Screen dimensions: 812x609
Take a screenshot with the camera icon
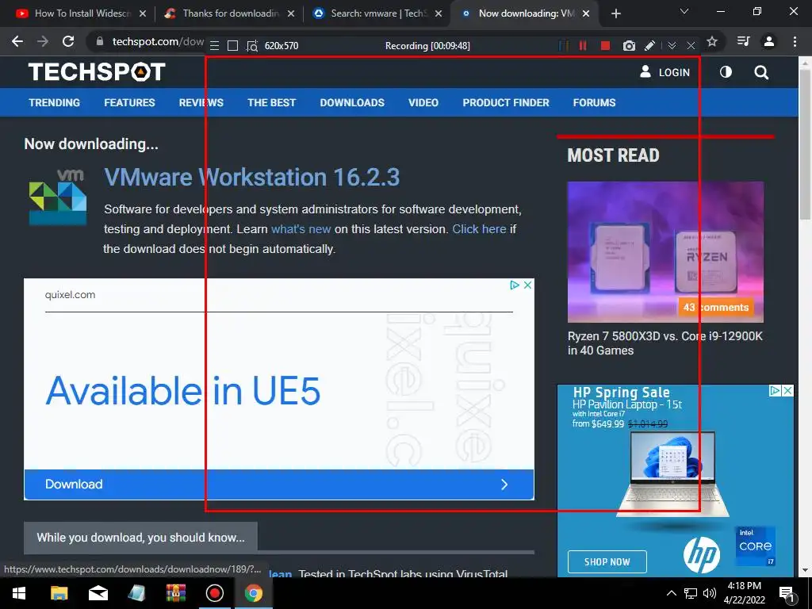pos(629,46)
